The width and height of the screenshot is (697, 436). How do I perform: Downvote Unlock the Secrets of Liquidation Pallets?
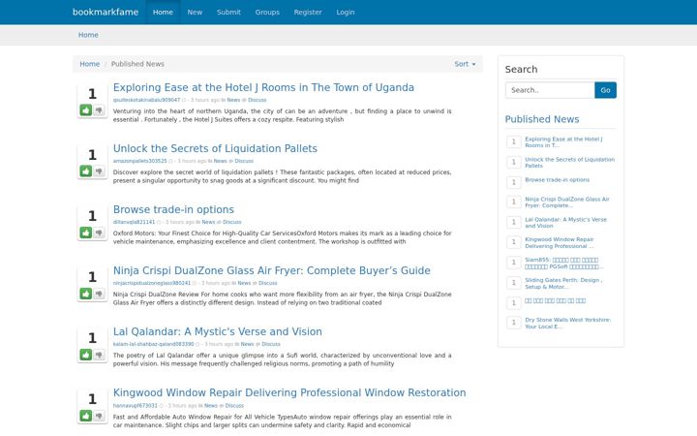(x=99, y=171)
